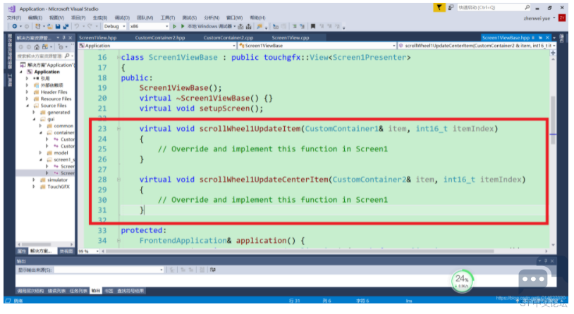Collapse the class Screen1ViewBase code outline
The image size is (574, 314).
click(x=116, y=57)
